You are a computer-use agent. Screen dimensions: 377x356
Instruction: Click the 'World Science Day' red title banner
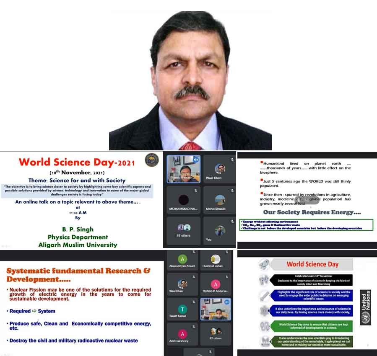(312, 264)
